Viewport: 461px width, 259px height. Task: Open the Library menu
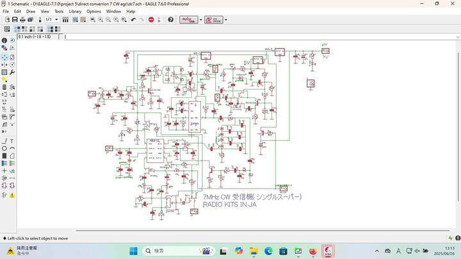pos(75,12)
